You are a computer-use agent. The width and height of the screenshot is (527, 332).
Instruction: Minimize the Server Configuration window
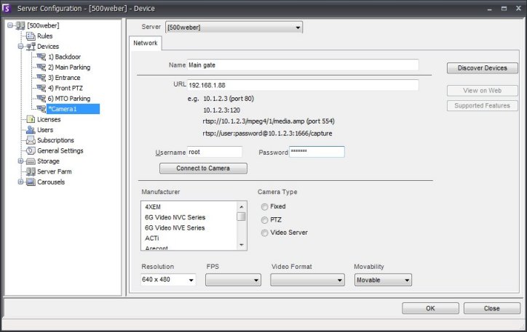pyautogui.click(x=489, y=9)
